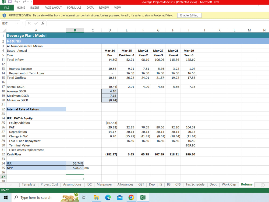Screen dimensions: 269x202
Task: Click the Enable Editing button
Action: (189, 15)
